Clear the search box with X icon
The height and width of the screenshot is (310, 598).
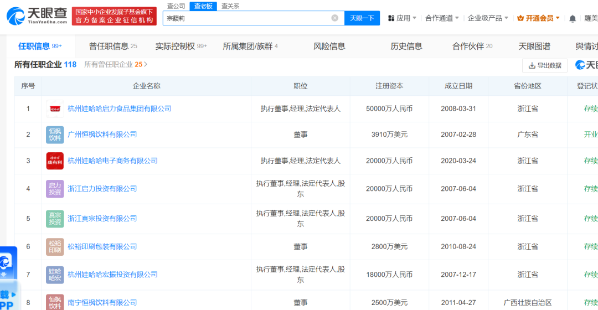point(334,18)
